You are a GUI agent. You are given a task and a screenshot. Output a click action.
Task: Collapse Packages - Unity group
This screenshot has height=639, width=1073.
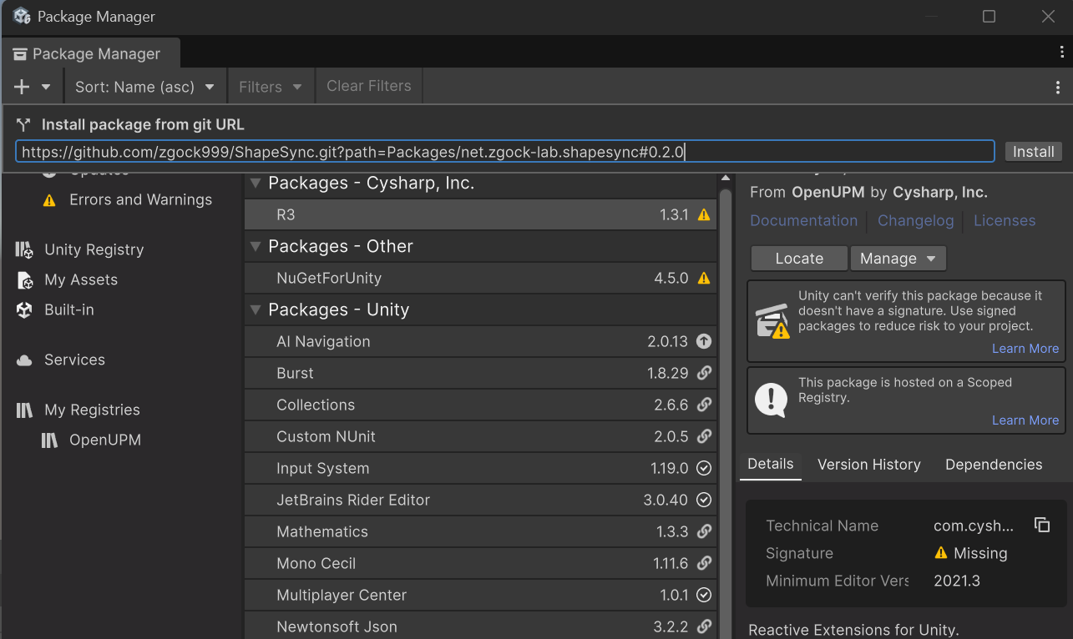(x=255, y=309)
